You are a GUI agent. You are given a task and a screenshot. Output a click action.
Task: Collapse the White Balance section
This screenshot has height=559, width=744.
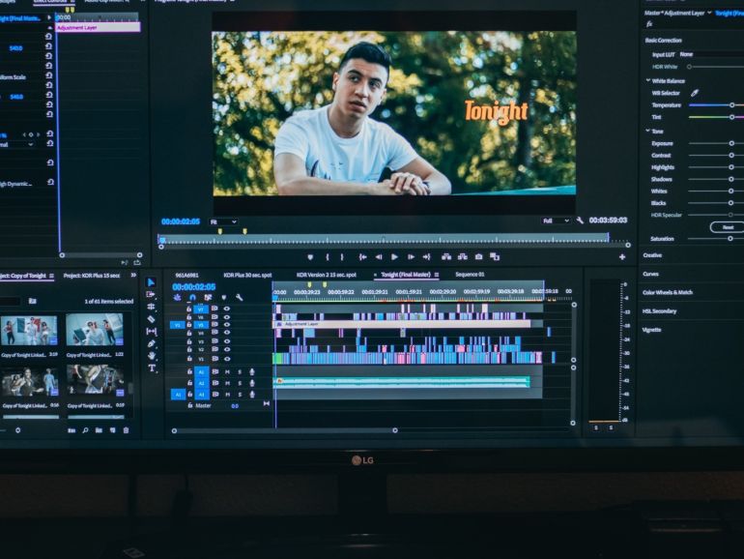648,80
